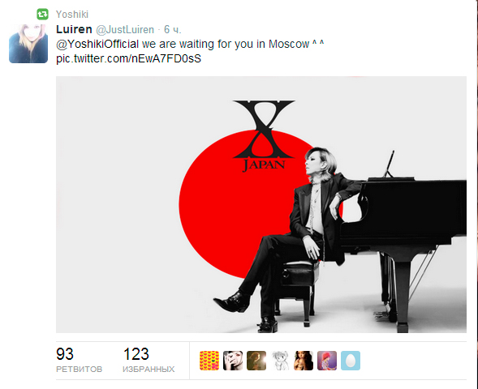The width and height of the screenshot is (478, 389).
Task: Click the yellow hearts pattern avatar
Action: pos(209,361)
